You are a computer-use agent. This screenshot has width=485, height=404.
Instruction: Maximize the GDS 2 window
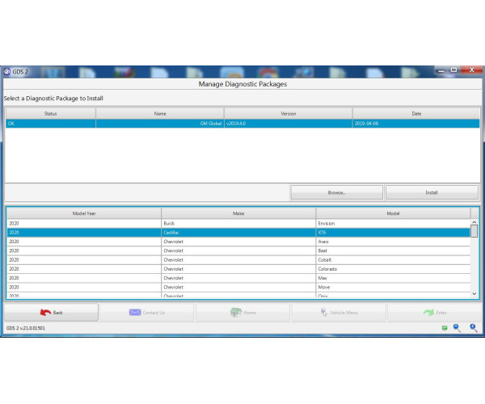click(x=453, y=70)
